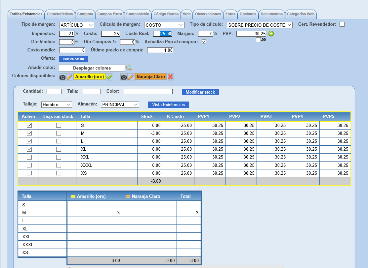This screenshot has width=368, height=268.
Task: Remove Naranja Claro with the red X
Action: coord(170,77)
